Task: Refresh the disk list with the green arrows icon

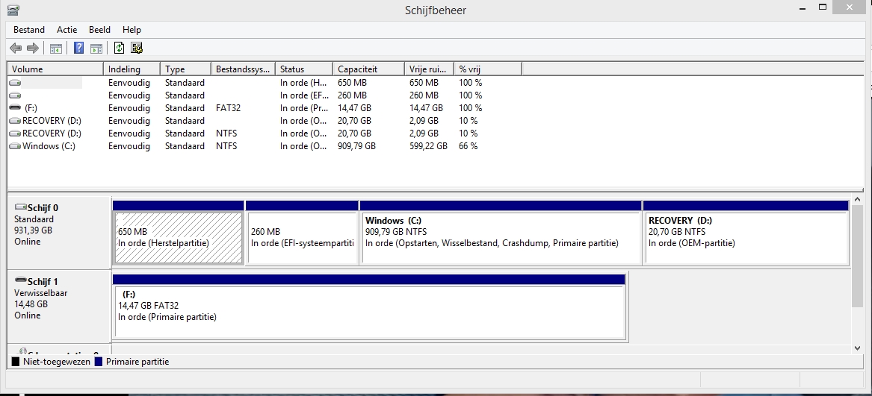Action: (119, 48)
